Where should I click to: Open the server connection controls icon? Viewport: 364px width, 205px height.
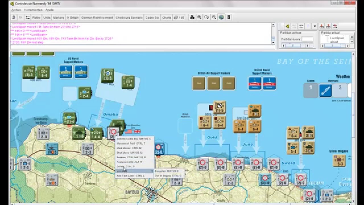click(x=28, y=17)
